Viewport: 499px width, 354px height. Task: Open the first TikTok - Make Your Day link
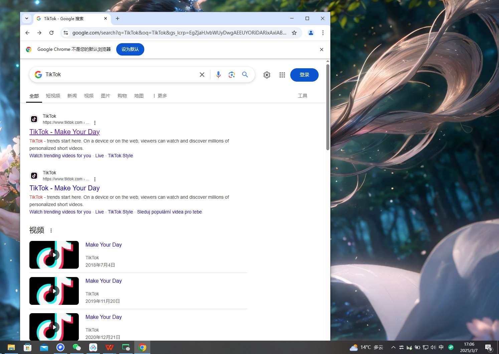click(x=64, y=132)
